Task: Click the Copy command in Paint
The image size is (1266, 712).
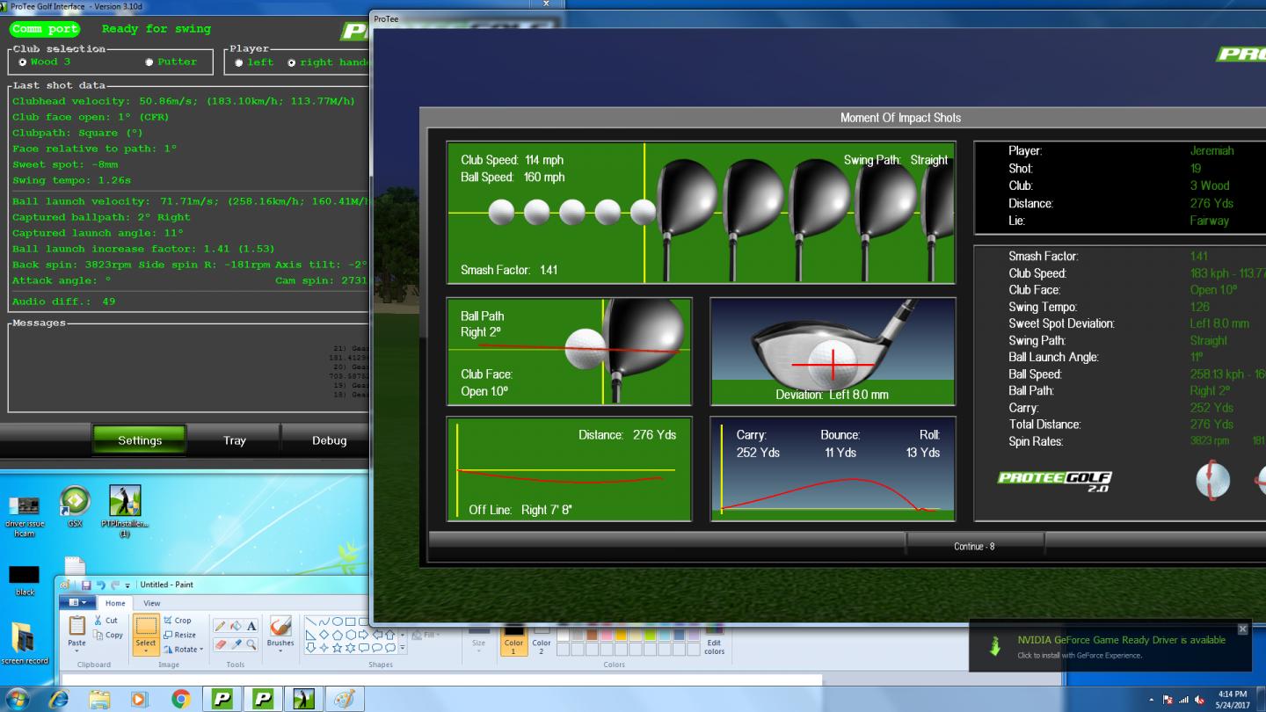Action: click(x=108, y=635)
